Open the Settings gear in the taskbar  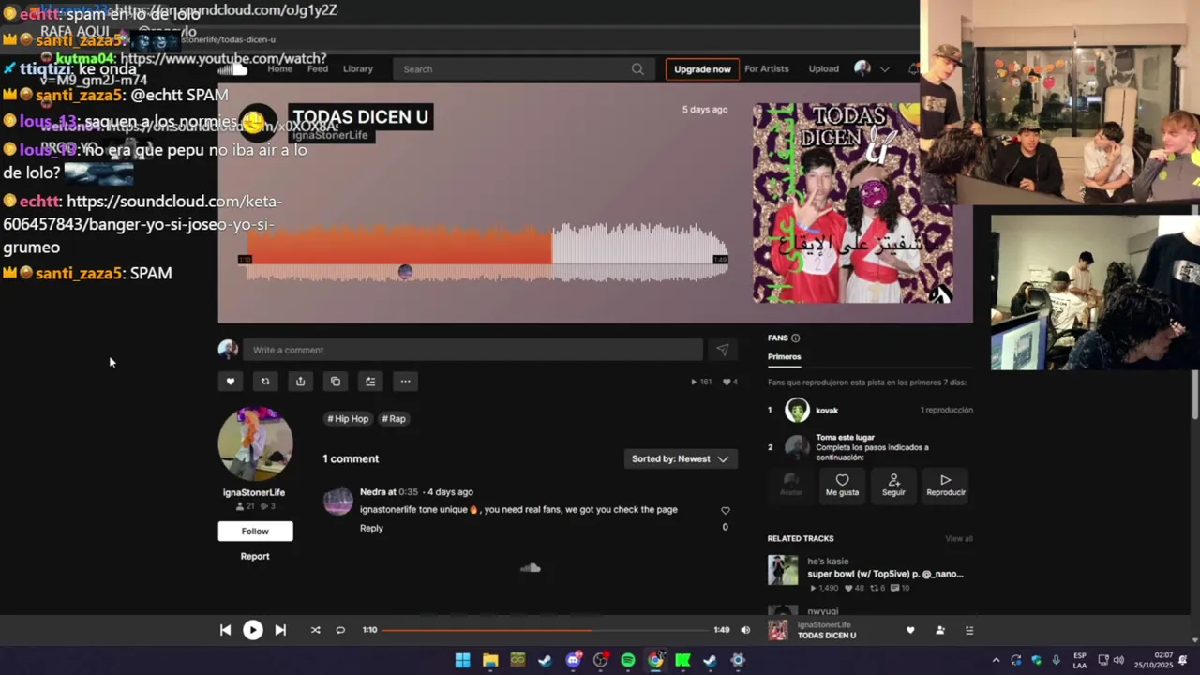(x=738, y=660)
